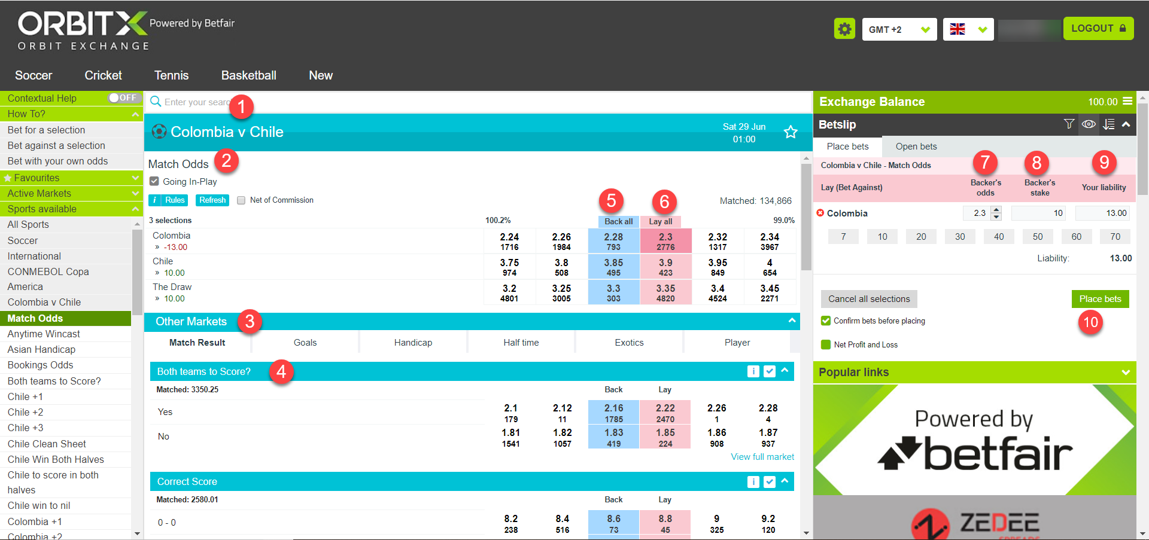This screenshot has width=1149, height=540.
Task: Select the Half time market tab
Action: pos(521,343)
